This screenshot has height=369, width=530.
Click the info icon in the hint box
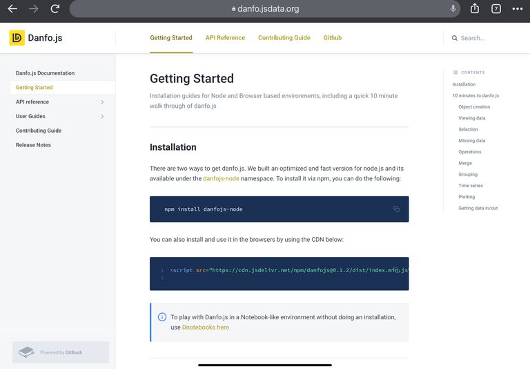click(x=162, y=317)
